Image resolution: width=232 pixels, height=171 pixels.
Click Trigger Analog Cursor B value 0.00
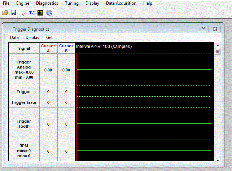point(66,70)
